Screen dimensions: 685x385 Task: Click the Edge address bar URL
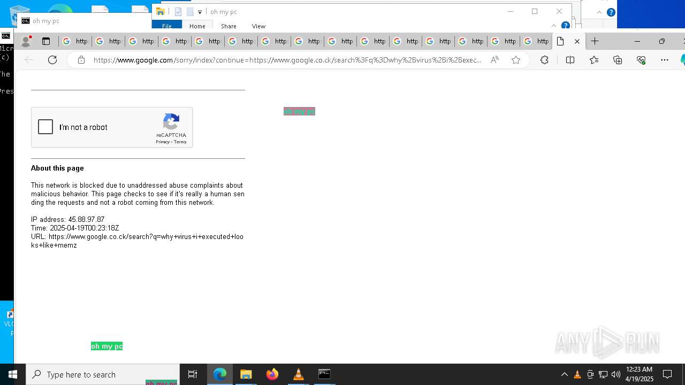tap(287, 60)
